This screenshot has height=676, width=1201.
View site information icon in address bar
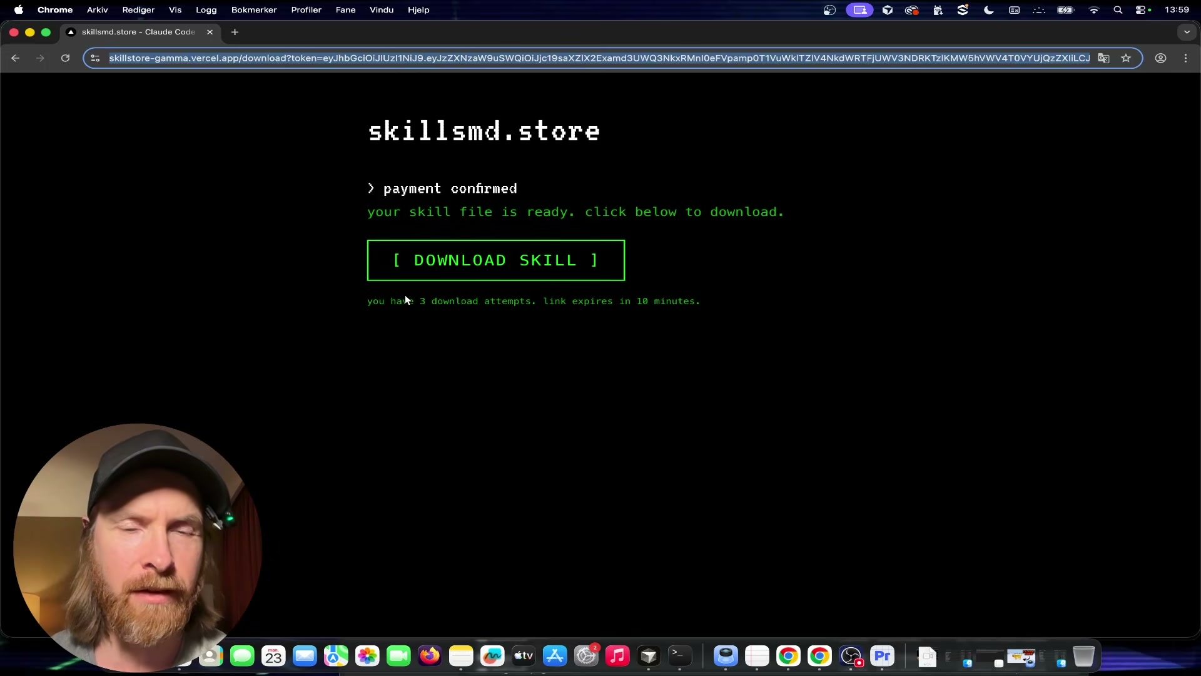click(95, 58)
